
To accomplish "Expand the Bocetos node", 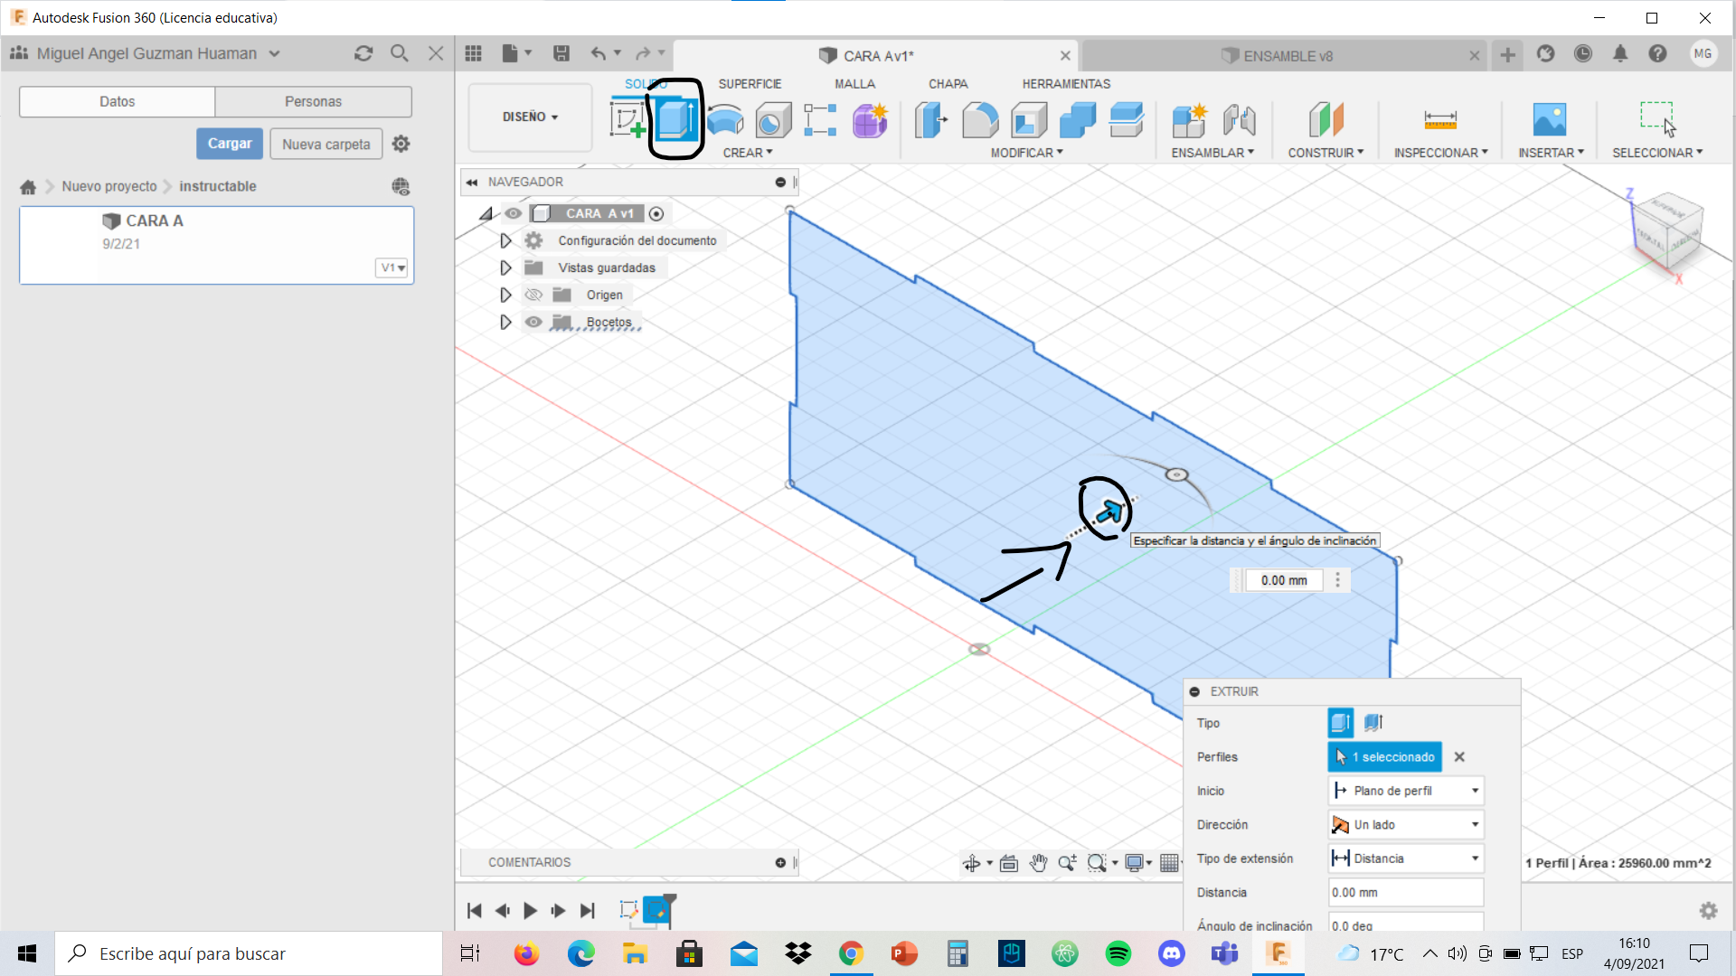I will coord(505,322).
